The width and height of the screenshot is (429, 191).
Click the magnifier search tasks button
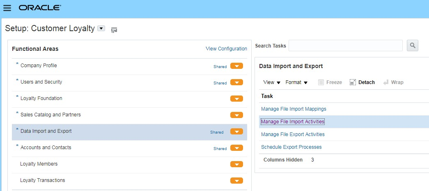[x=412, y=45]
